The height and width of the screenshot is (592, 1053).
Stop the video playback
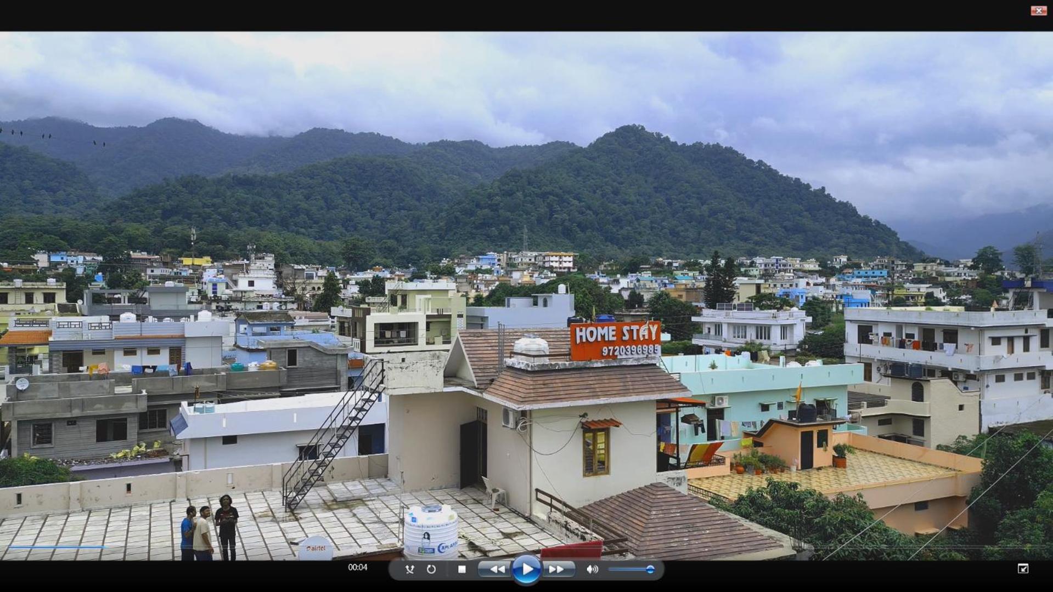point(462,570)
